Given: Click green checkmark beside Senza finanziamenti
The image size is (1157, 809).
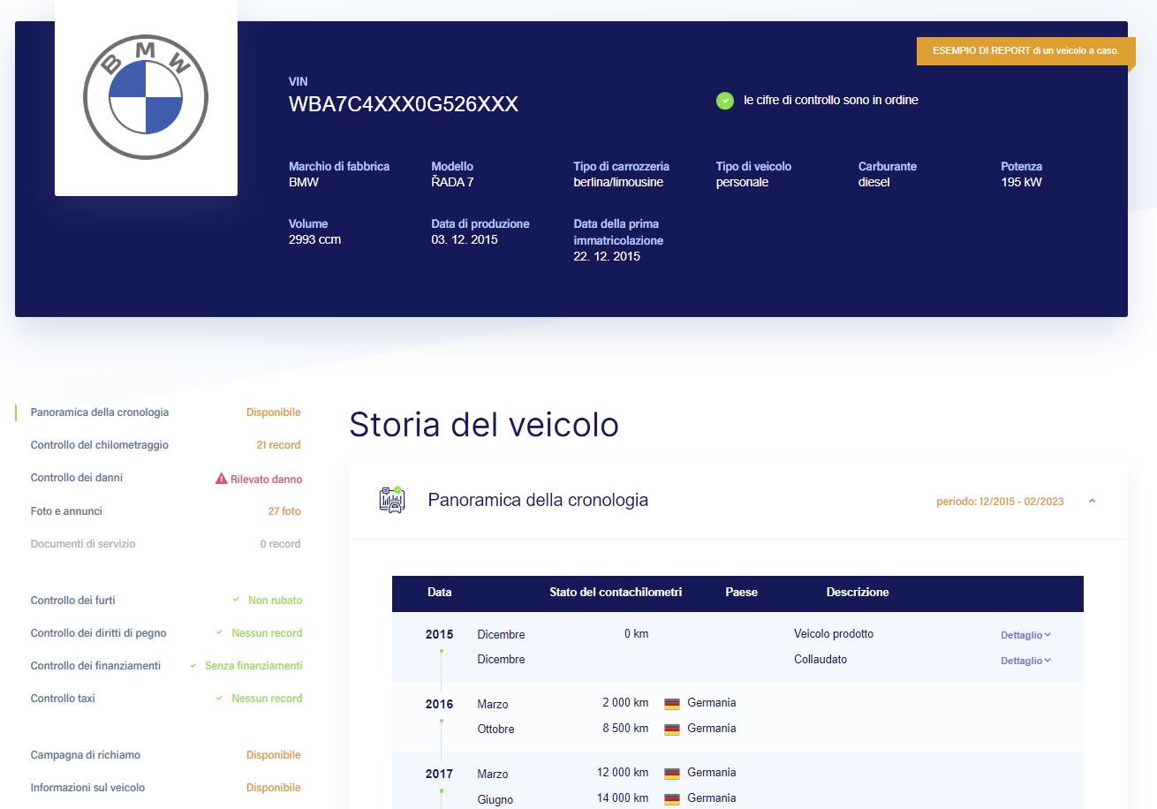Looking at the screenshot, I should click(193, 666).
